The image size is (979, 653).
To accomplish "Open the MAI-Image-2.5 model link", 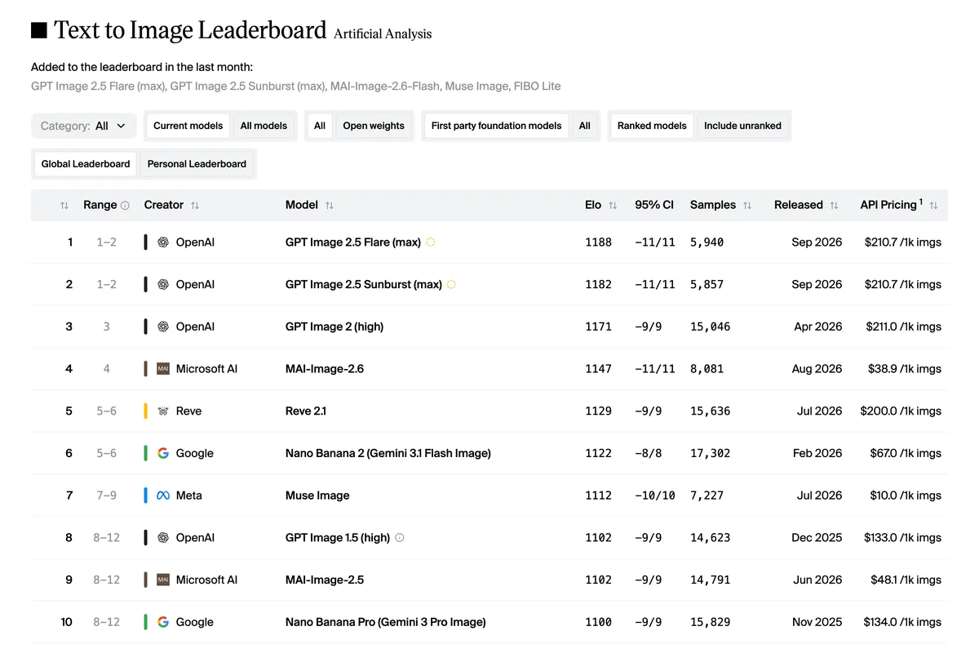I will pyautogui.click(x=325, y=580).
